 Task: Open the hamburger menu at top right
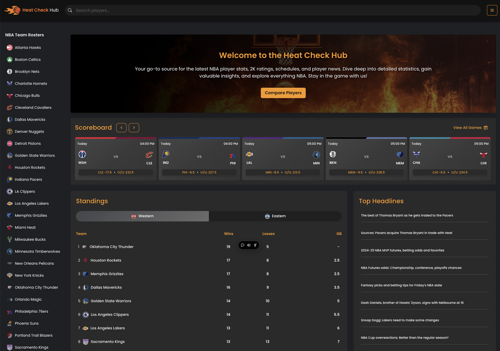492,11
